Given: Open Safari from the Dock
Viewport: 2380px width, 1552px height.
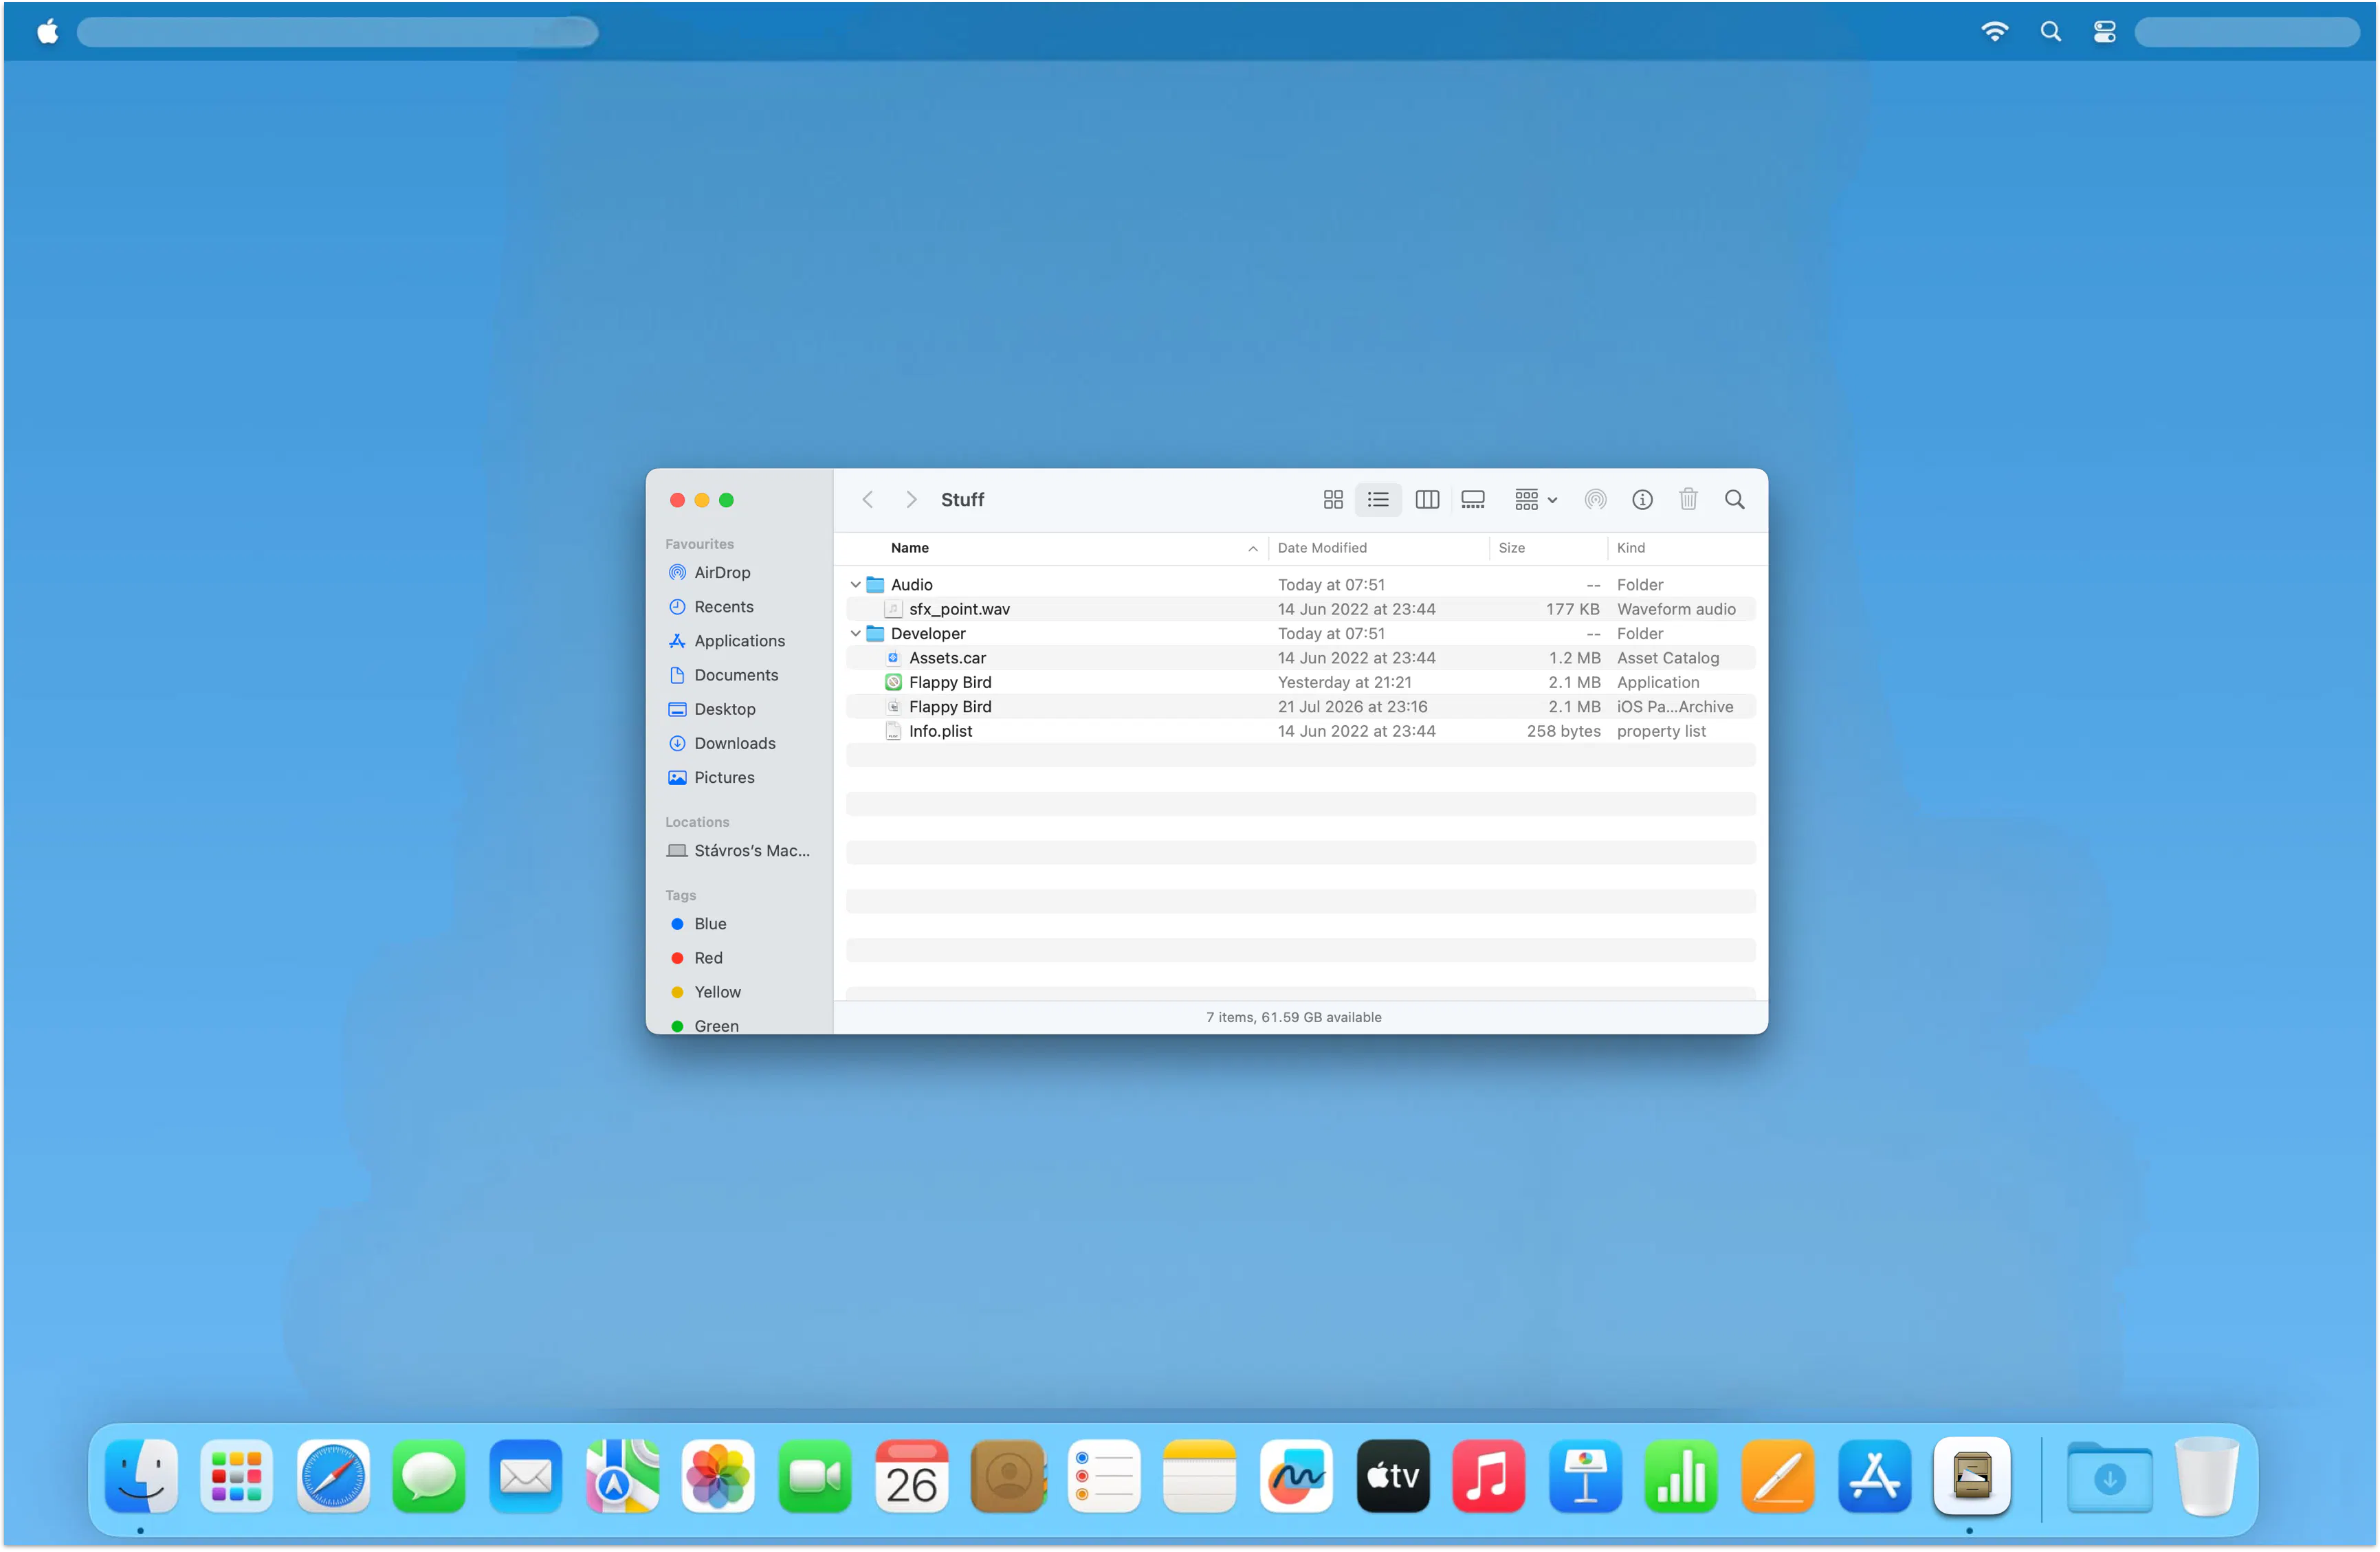Looking at the screenshot, I should point(333,1477).
